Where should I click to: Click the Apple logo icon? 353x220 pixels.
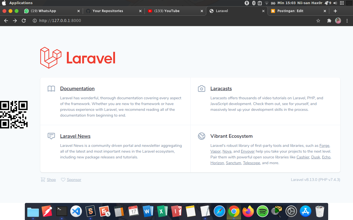point(4,3)
